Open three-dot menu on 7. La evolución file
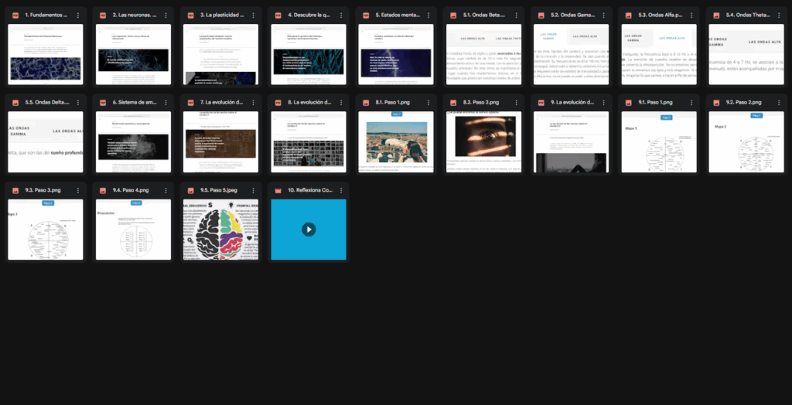792x405 pixels. [253, 103]
